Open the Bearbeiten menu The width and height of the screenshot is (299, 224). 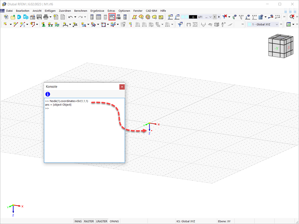point(22,11)
